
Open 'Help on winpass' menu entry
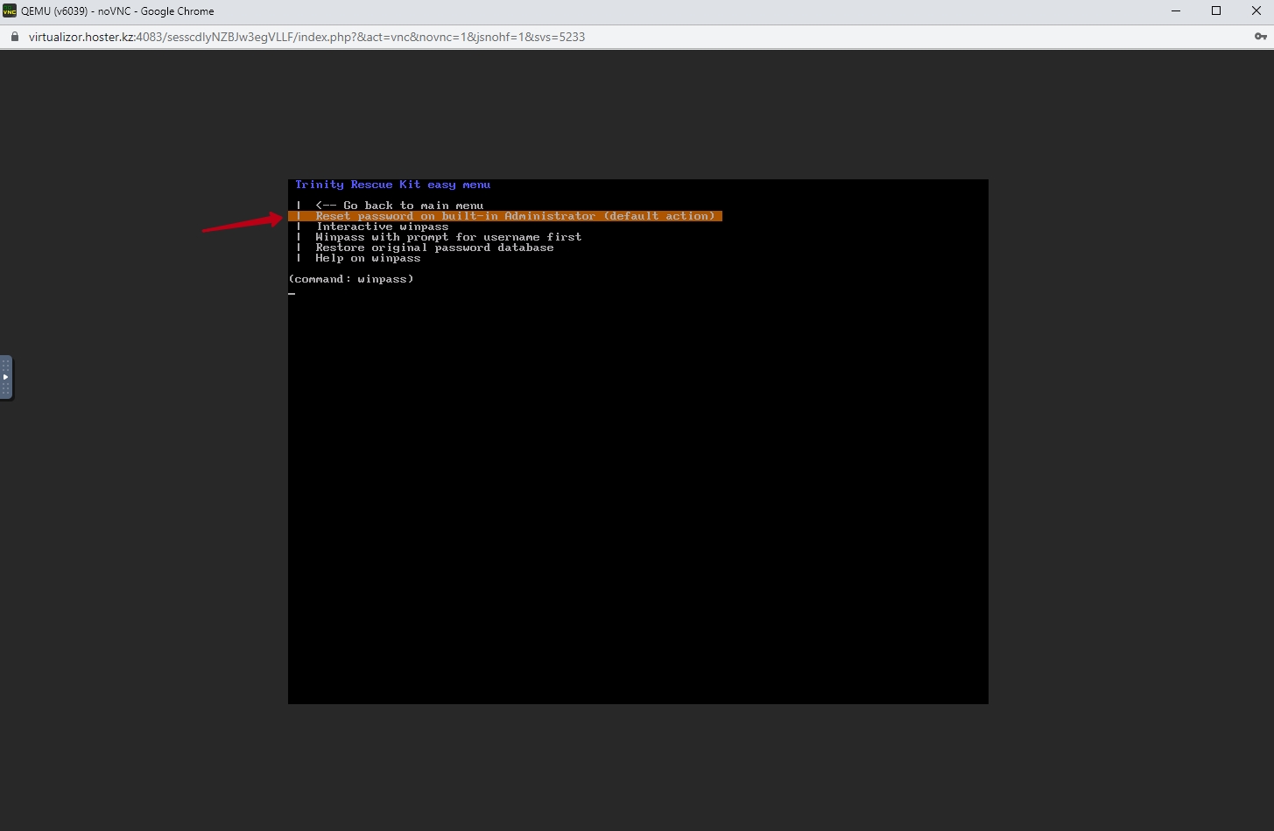tap(368, 258)
